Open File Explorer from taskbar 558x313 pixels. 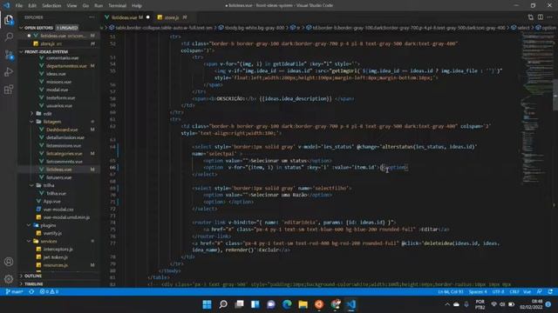[303, 304]
